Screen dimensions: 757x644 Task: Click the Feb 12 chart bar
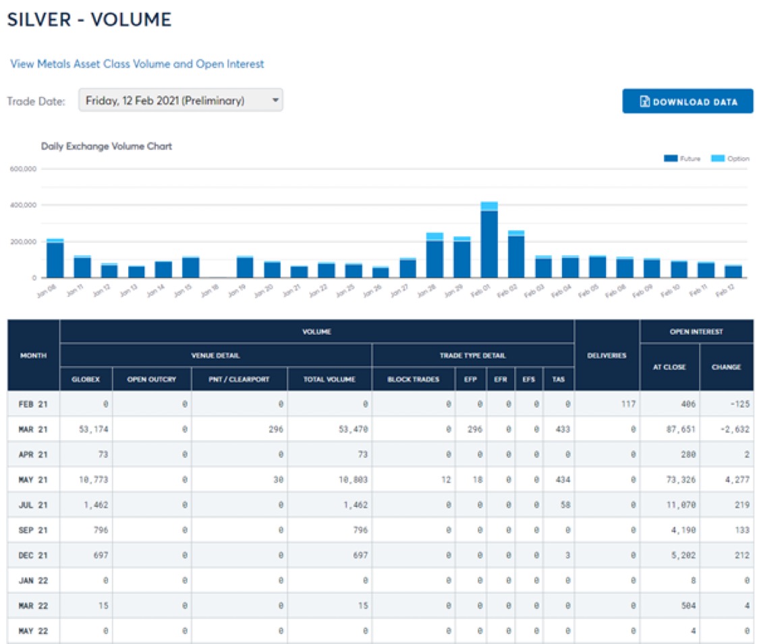pyautogui.click(x=733, y=271)
